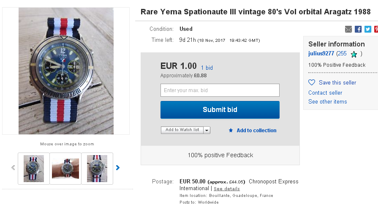The height and width of the screenshot is (210, 378).
Task: Click the seller's turquoise feedback star
Action: [x=354, y=54]
